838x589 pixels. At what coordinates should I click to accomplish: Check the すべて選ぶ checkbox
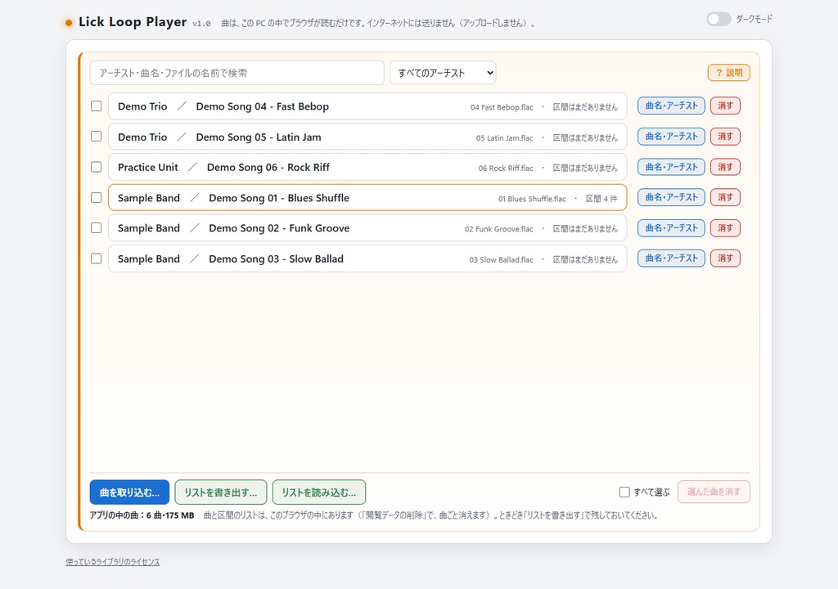click(624, 492)
